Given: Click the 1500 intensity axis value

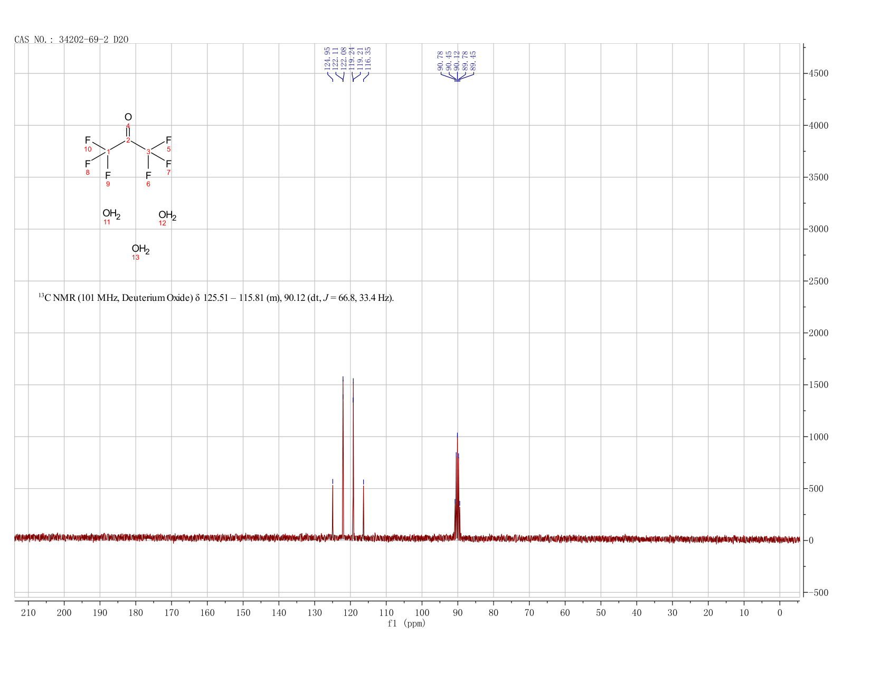Looking at the screenshot, I should click(818, 385).
